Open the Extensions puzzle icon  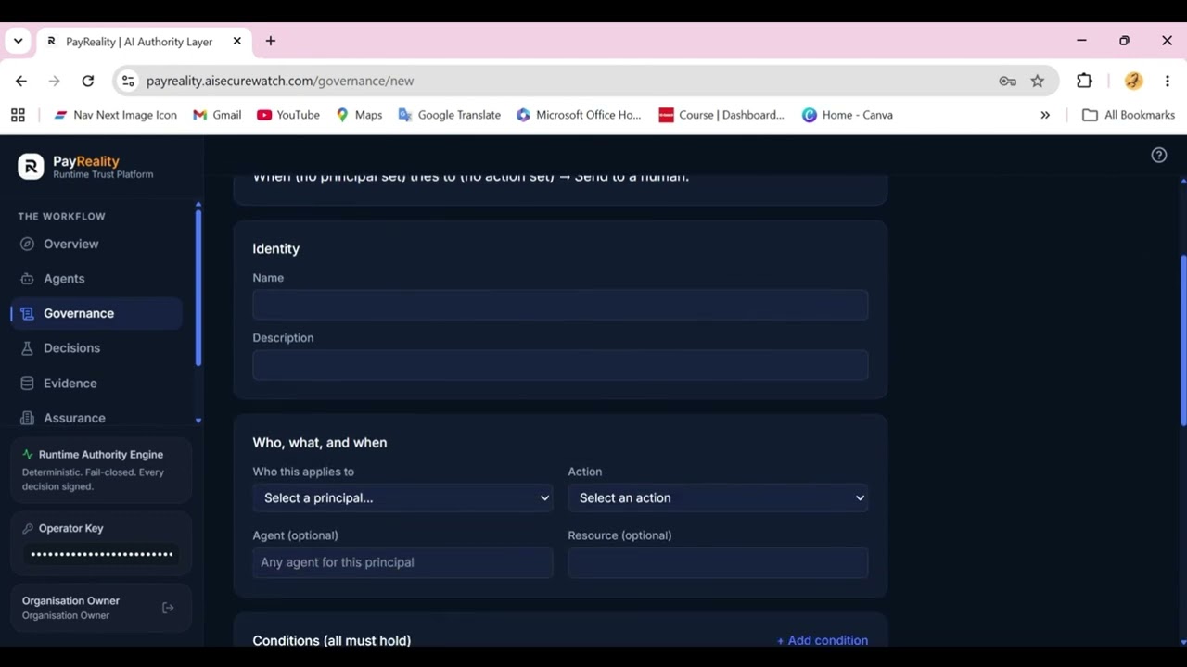1084,81
